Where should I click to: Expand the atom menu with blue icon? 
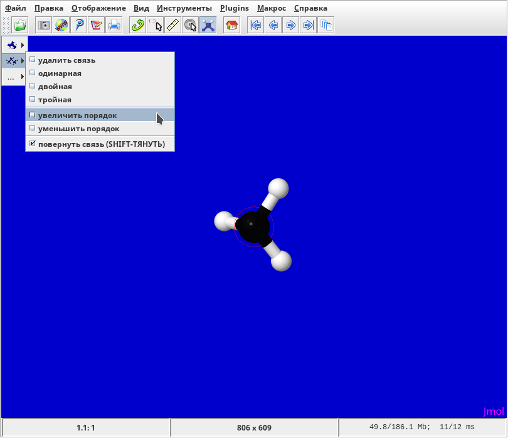(x=15, y=45)
